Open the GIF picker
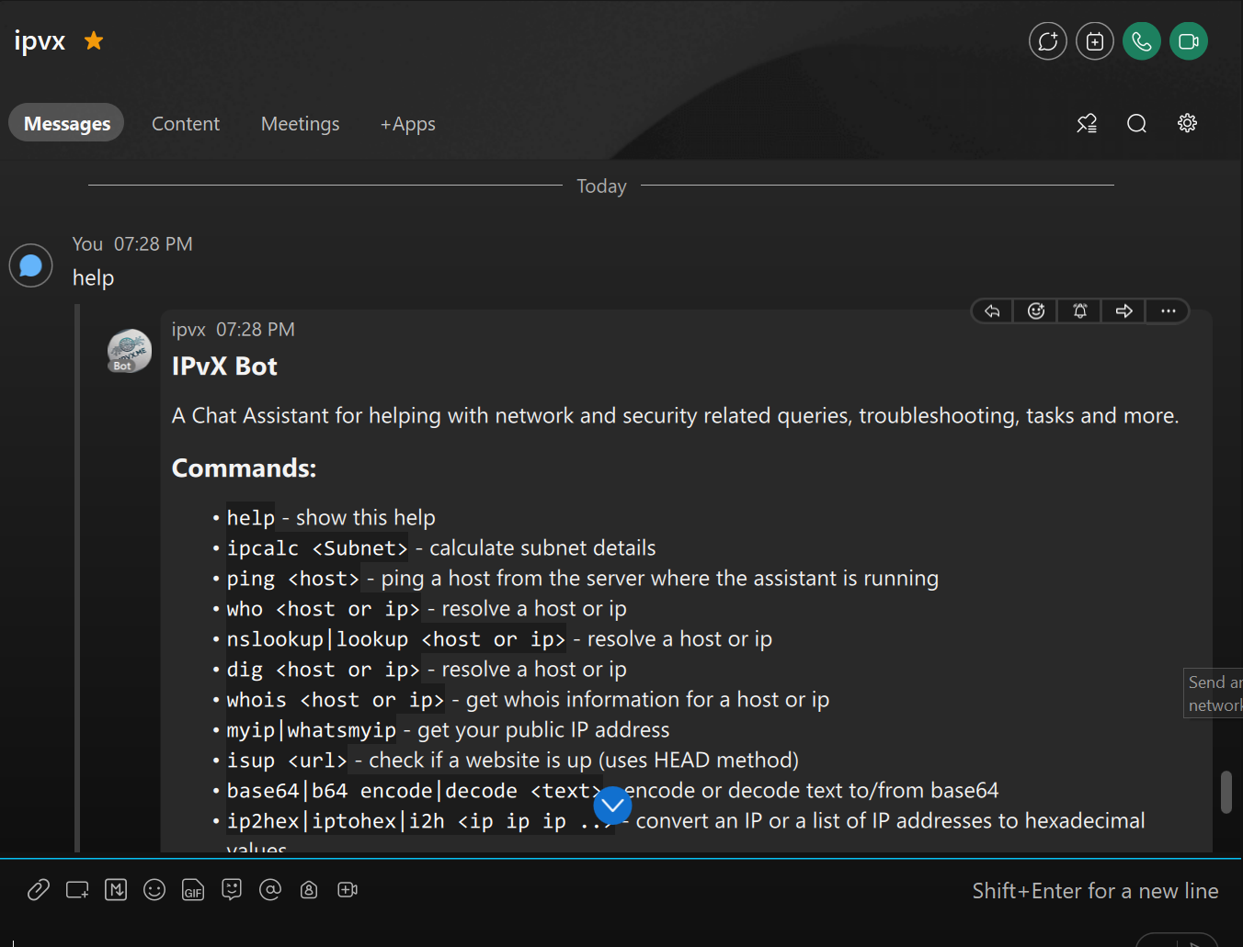The height and width of the screenshot is (947, 1243). point(193,889)
